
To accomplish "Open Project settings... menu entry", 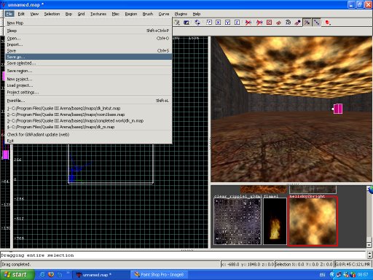I will 88,93.
